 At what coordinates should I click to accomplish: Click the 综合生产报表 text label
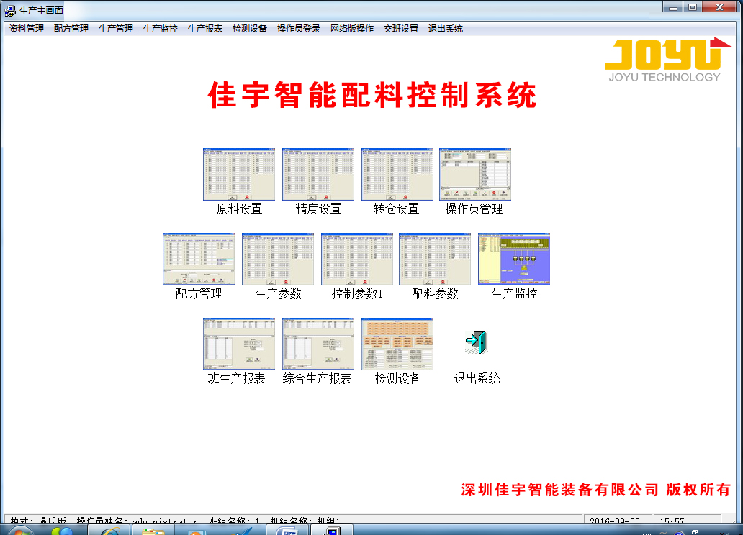(x=317, y=378)
